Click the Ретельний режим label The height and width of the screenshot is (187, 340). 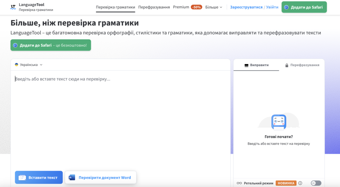click(258, 183)
